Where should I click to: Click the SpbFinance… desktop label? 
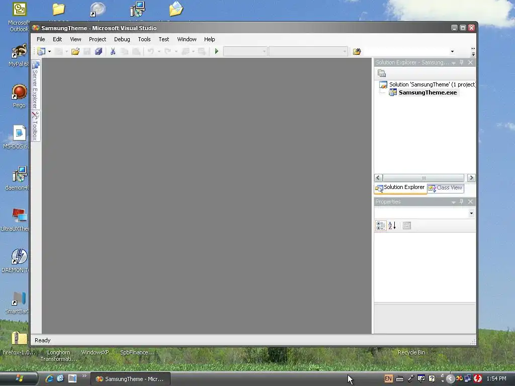137,352
